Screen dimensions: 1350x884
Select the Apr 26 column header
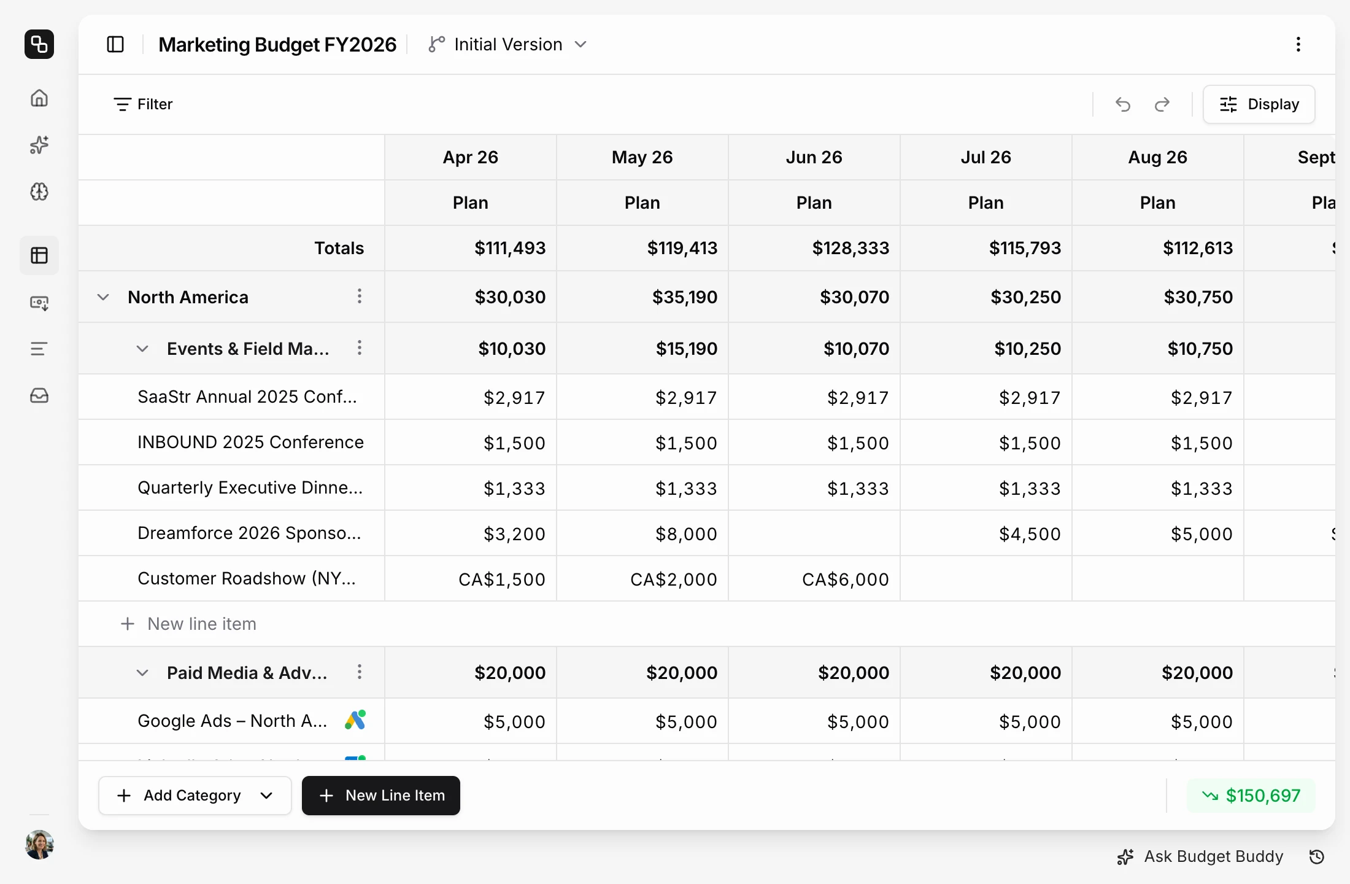[x=471, y=157]
